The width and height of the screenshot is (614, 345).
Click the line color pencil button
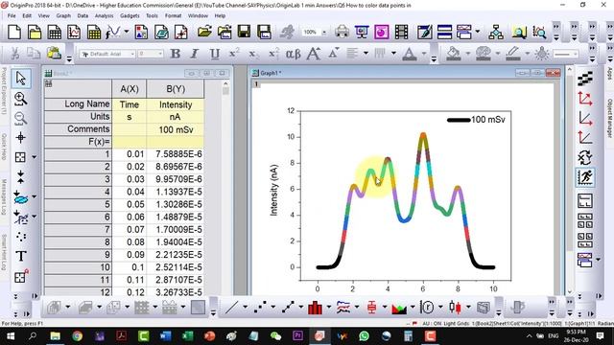coord(513,54)
